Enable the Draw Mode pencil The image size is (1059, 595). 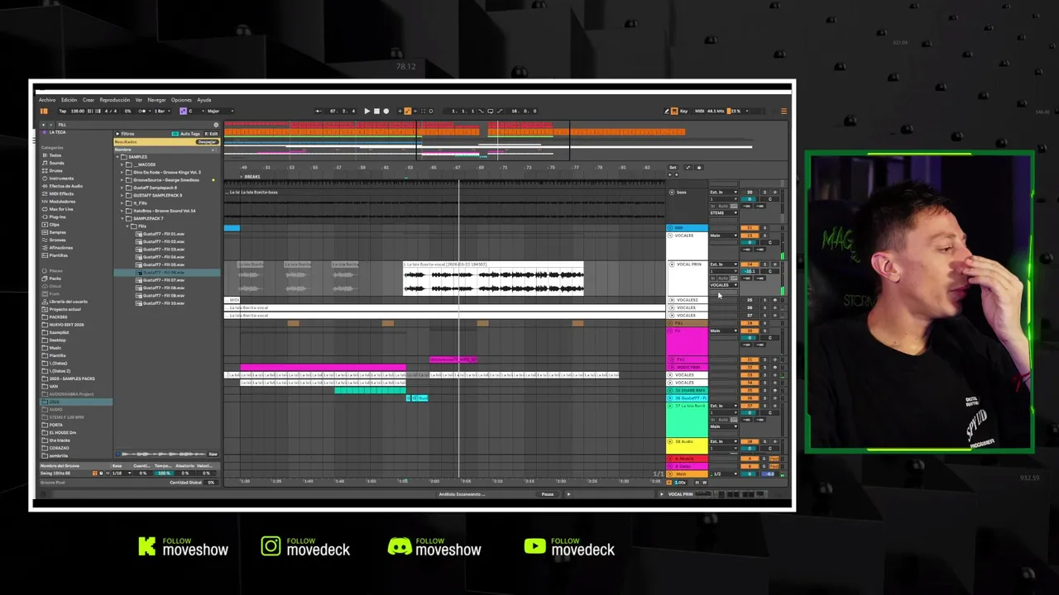tap(667, 111)
